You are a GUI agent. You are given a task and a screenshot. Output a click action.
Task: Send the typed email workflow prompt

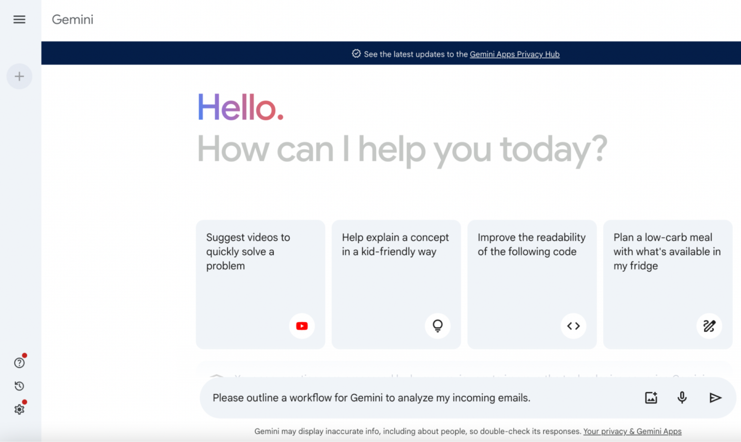716,398
